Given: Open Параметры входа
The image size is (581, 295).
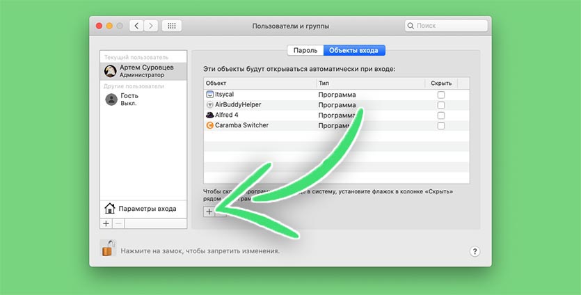Looking at the screenshot, I should (143, 209).
